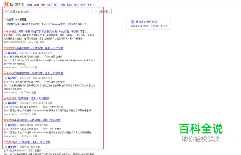Open the 生化危机5 惩罚 result title

pyautogui.click(x=46, y=31)
